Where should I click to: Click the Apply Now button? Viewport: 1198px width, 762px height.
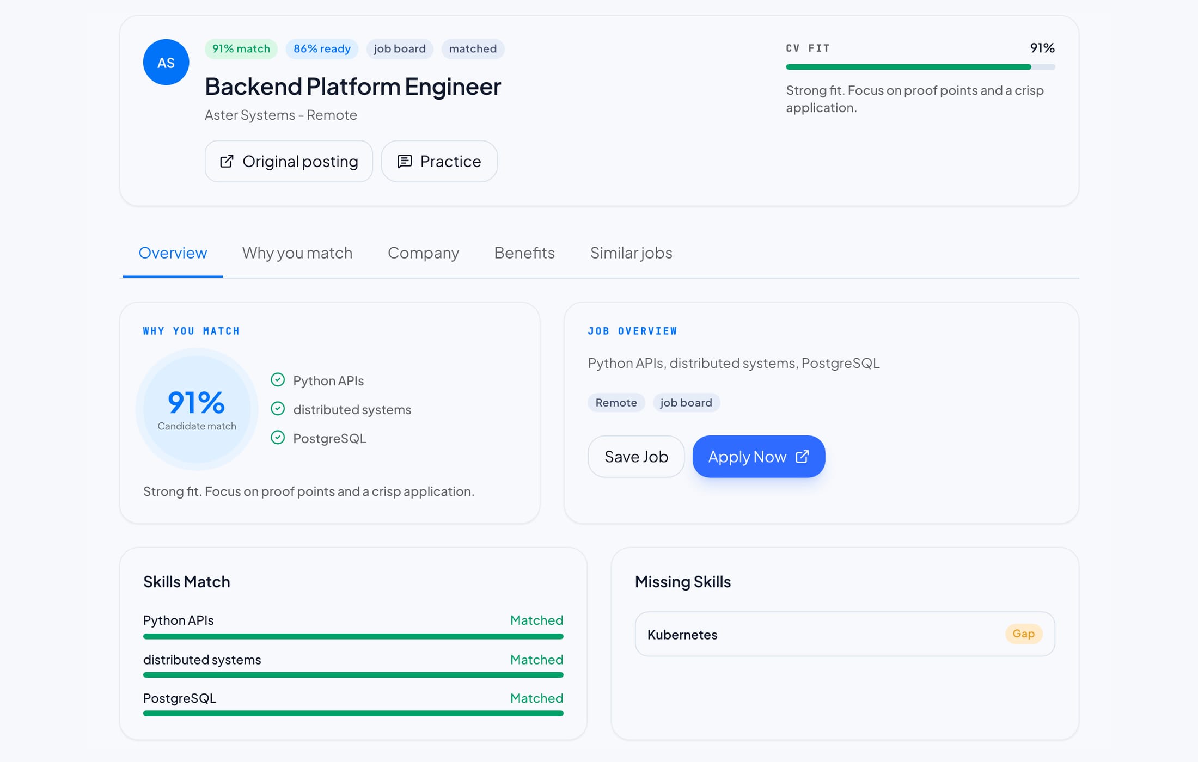point(759,457)
